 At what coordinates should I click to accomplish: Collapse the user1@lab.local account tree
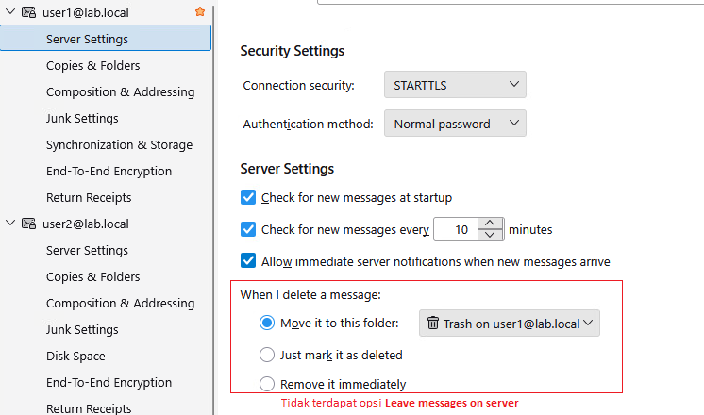[11, 12]
